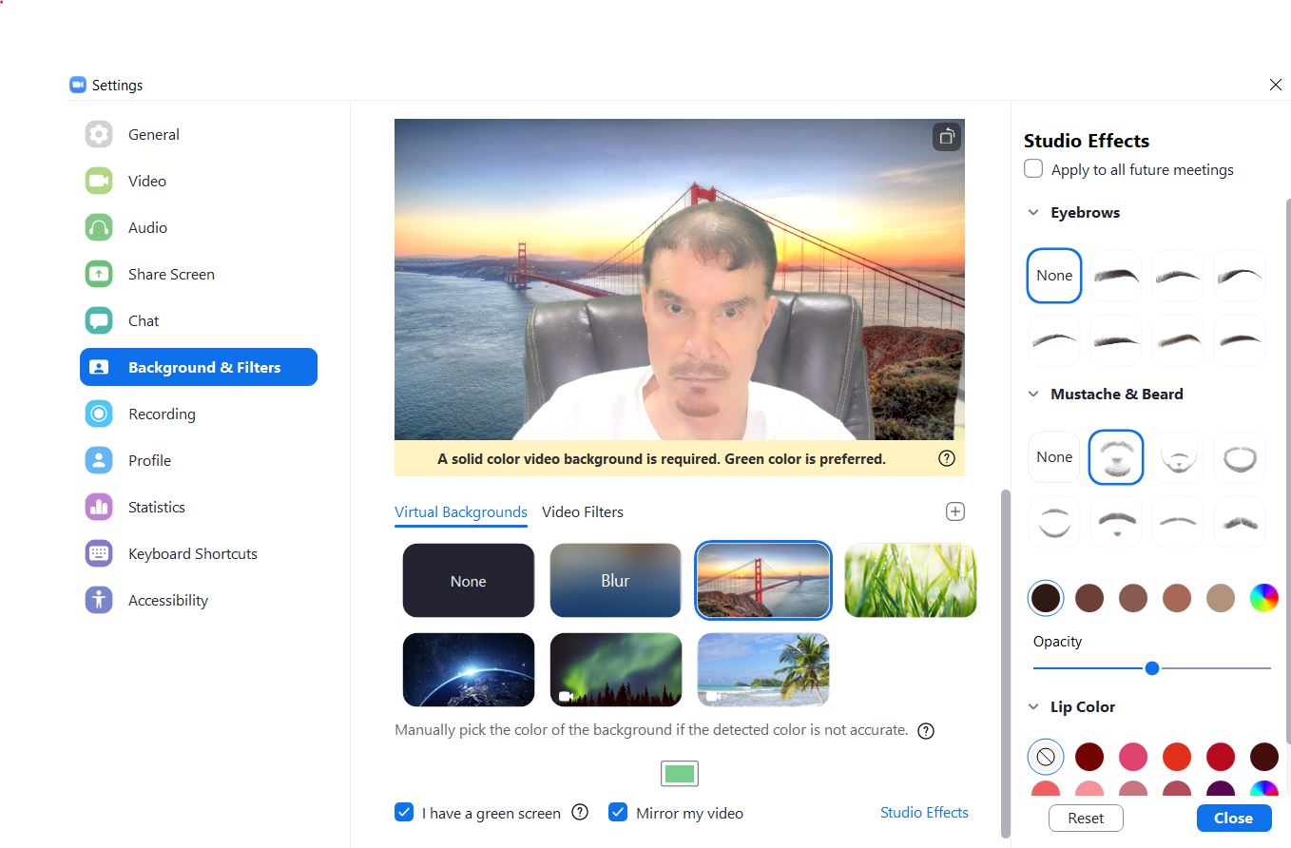Select the circle beard outline style
Screen dimensions: 1291x848
pos(1240,457)
